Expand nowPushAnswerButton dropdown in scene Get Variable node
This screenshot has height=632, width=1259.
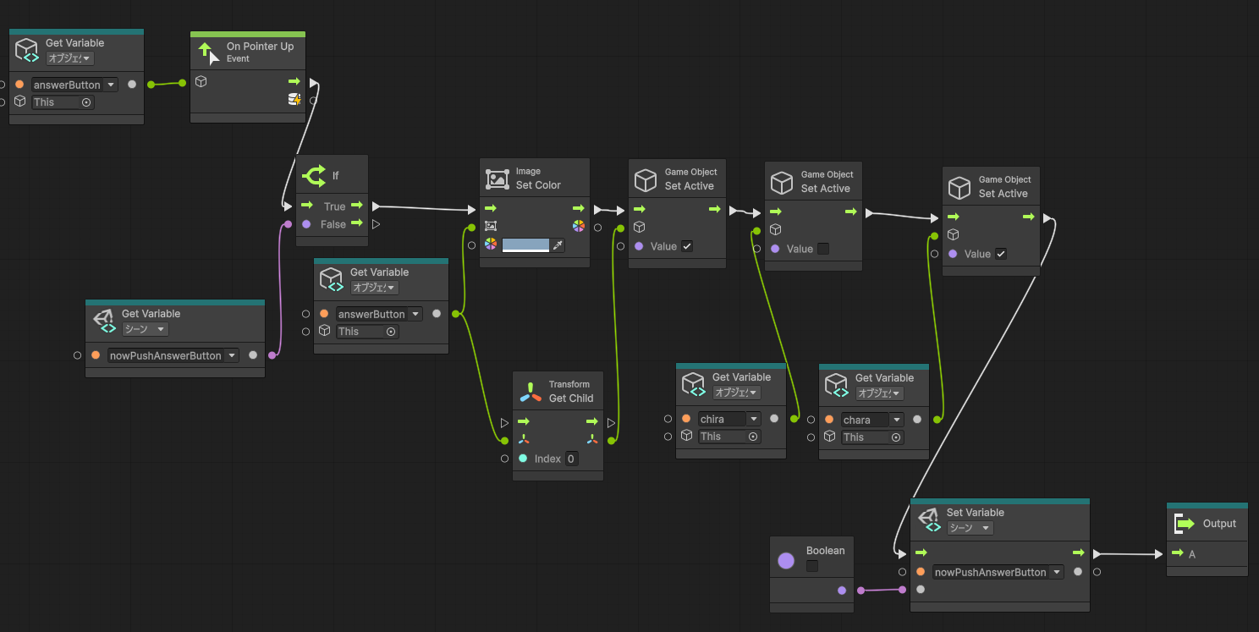231,356
